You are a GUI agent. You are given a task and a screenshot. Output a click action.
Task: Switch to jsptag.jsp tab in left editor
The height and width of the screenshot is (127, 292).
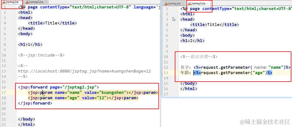click(x=12, y=2)
